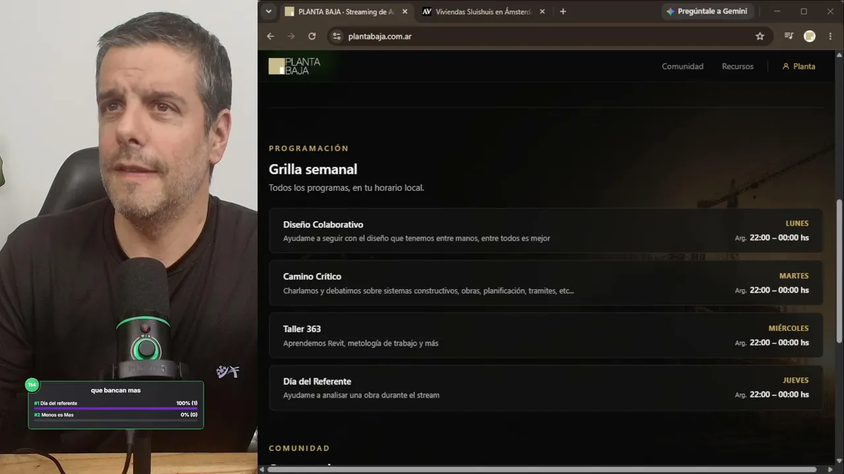Click the 22:00 – 00:00 hs time for Camino Crítico
This screenshot has height=474, width=844.
779,290
